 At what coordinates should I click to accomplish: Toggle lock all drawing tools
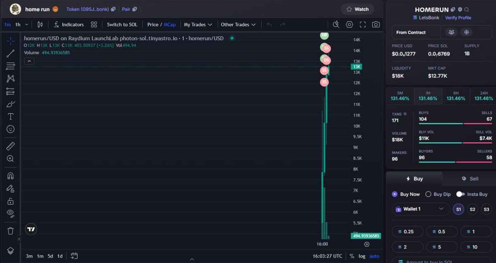coord(10,201)
